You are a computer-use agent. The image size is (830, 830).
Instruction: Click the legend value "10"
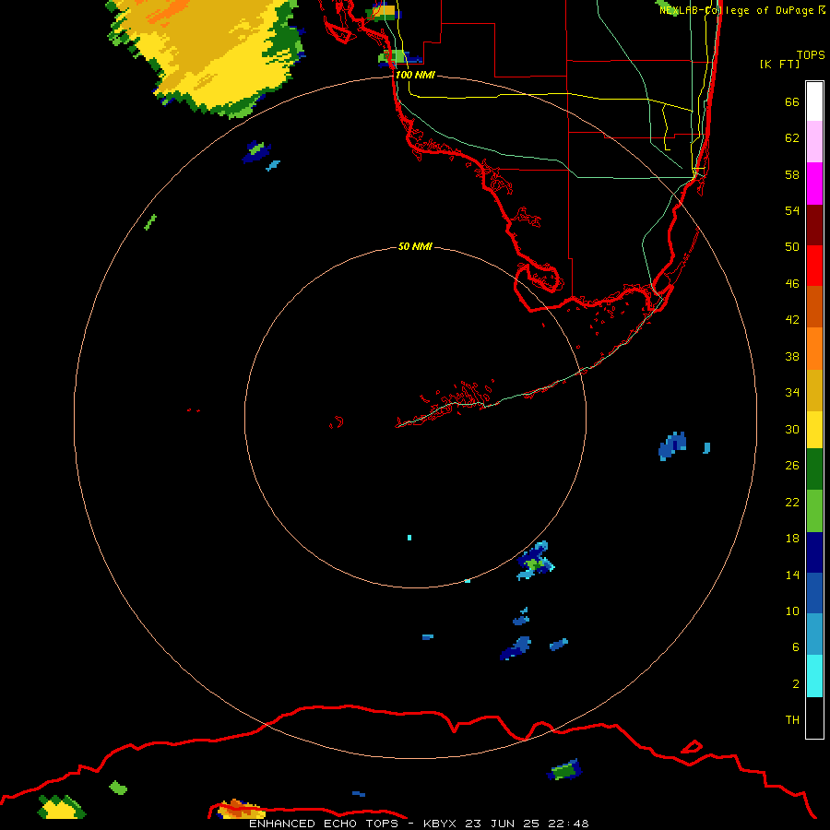tap(792, 611)
